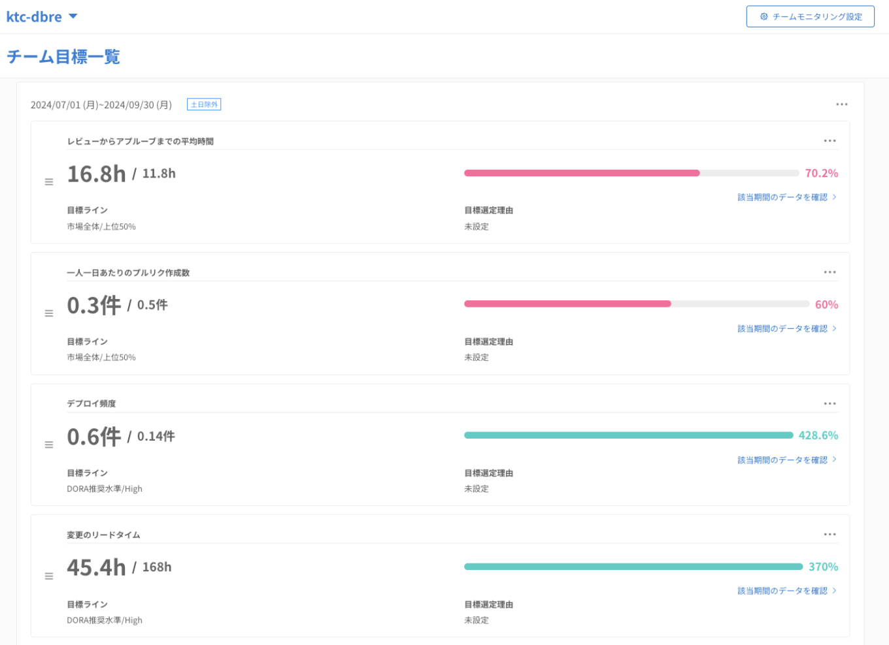Screen dimensions: 889x645
Task: Click 一人一日あたりのプルリク作成数 title
Action: (x=128, y=273)
